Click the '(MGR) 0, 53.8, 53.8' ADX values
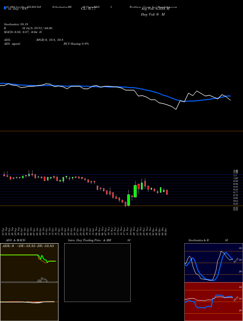Viewport: 243px width, 321px height. [x=50, y=40]
